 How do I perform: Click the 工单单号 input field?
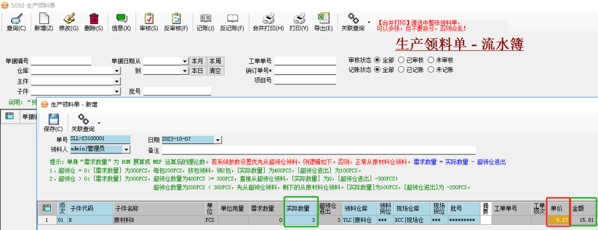point(305,60)
